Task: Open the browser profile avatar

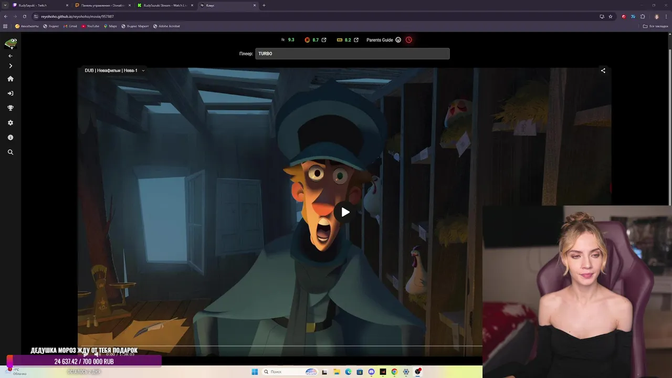Action: pyautogui.click(x=656, y=16)
